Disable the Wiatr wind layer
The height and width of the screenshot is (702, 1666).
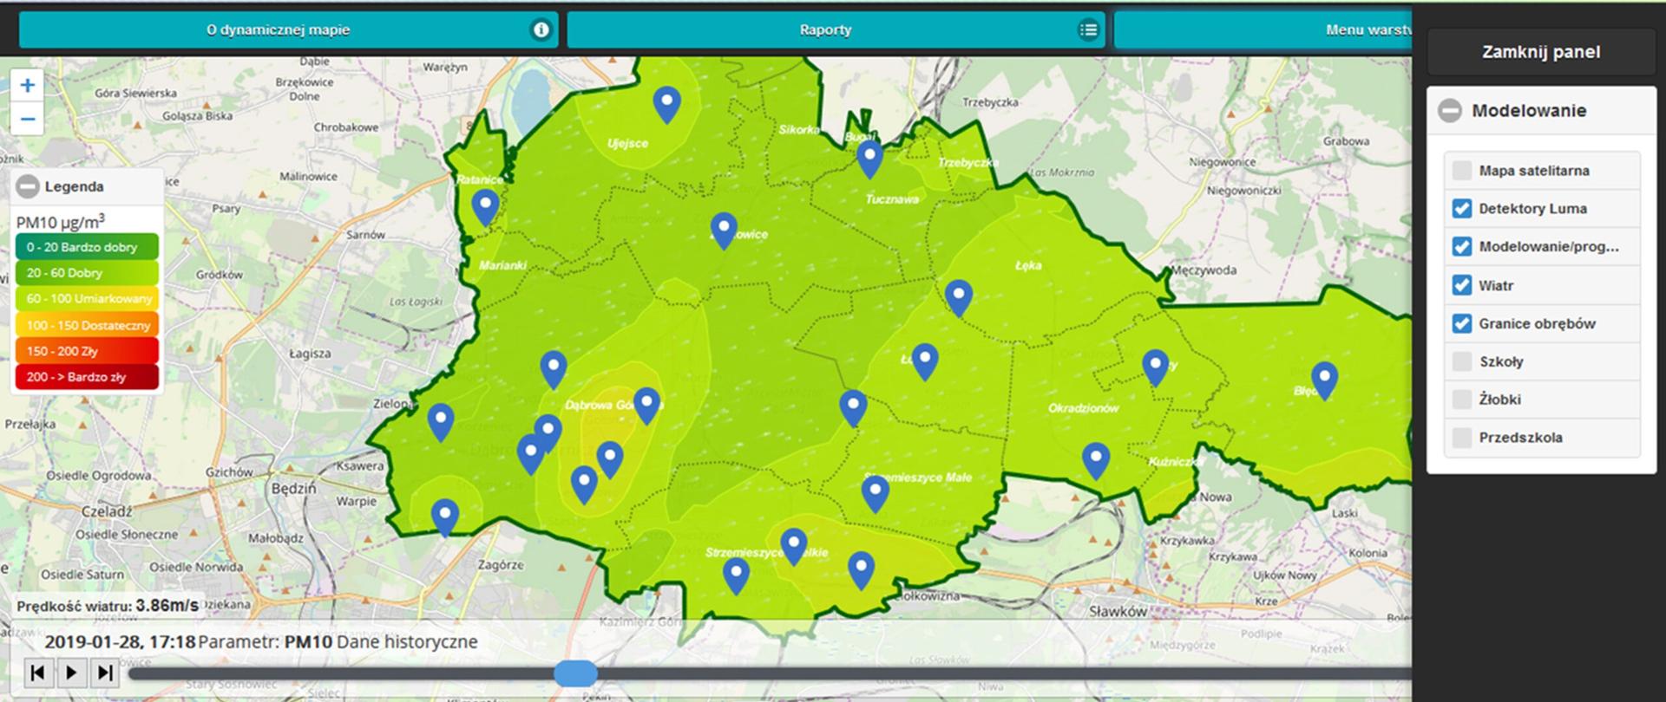click(1462, 285)
